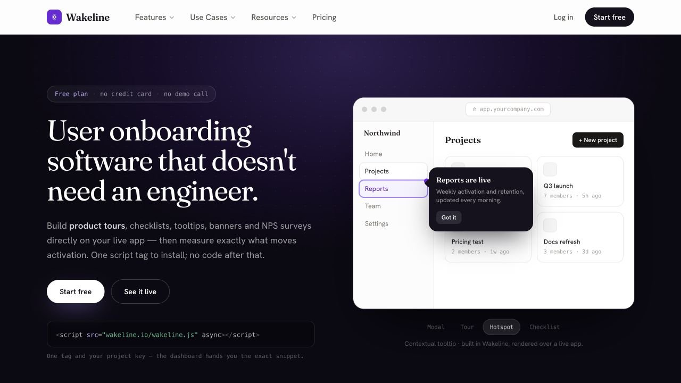The height and width of the screenshot is (383, 681).
Task: Click the Wakeline purple logo icon
Action: coord(54,17)
